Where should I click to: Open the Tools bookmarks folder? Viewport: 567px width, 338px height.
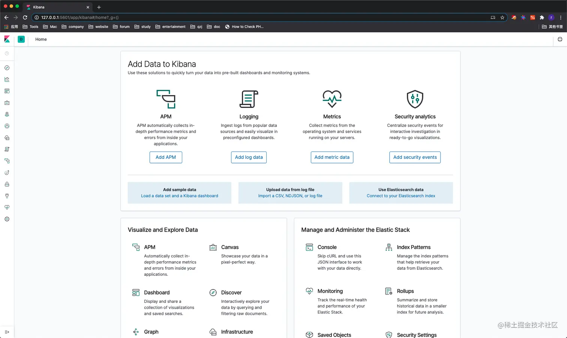30,27
